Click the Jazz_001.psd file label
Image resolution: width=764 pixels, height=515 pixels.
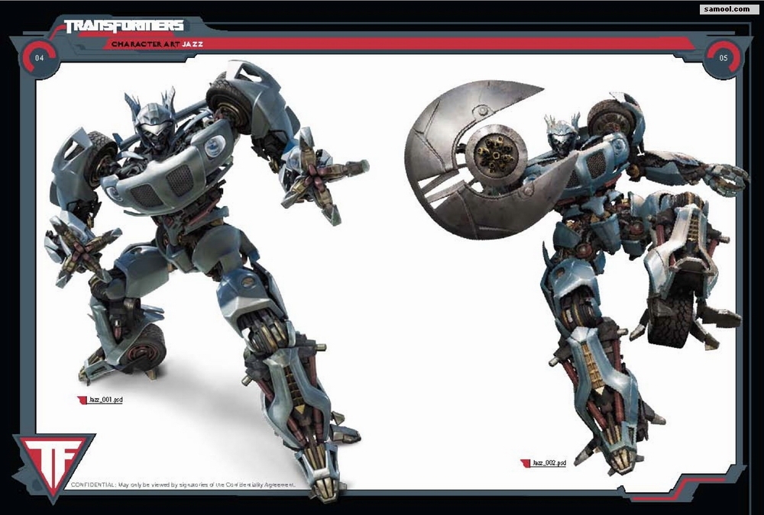pos(105,400)
